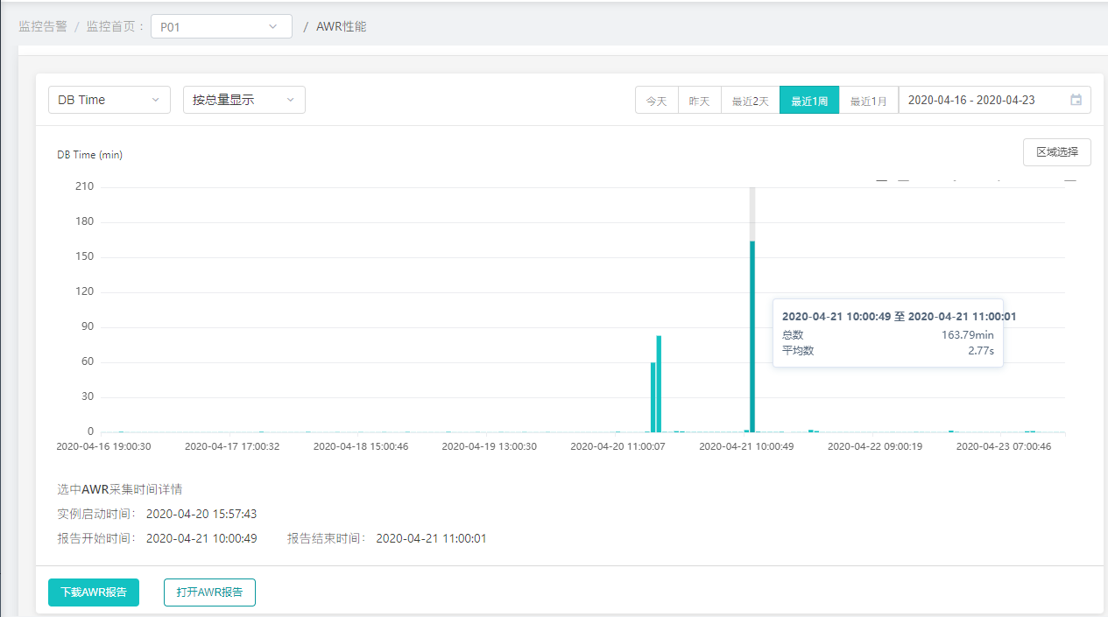Click the date range input 2020-04-16 - 2020-04-23
Viewport: 1108px width, 617px height.
pyautogui.click(x=983, y=100)
